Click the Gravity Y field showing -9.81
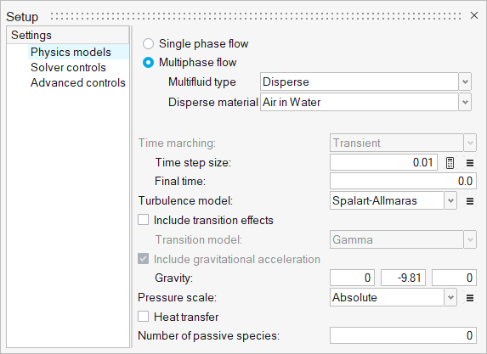 [x=403, y=278]
